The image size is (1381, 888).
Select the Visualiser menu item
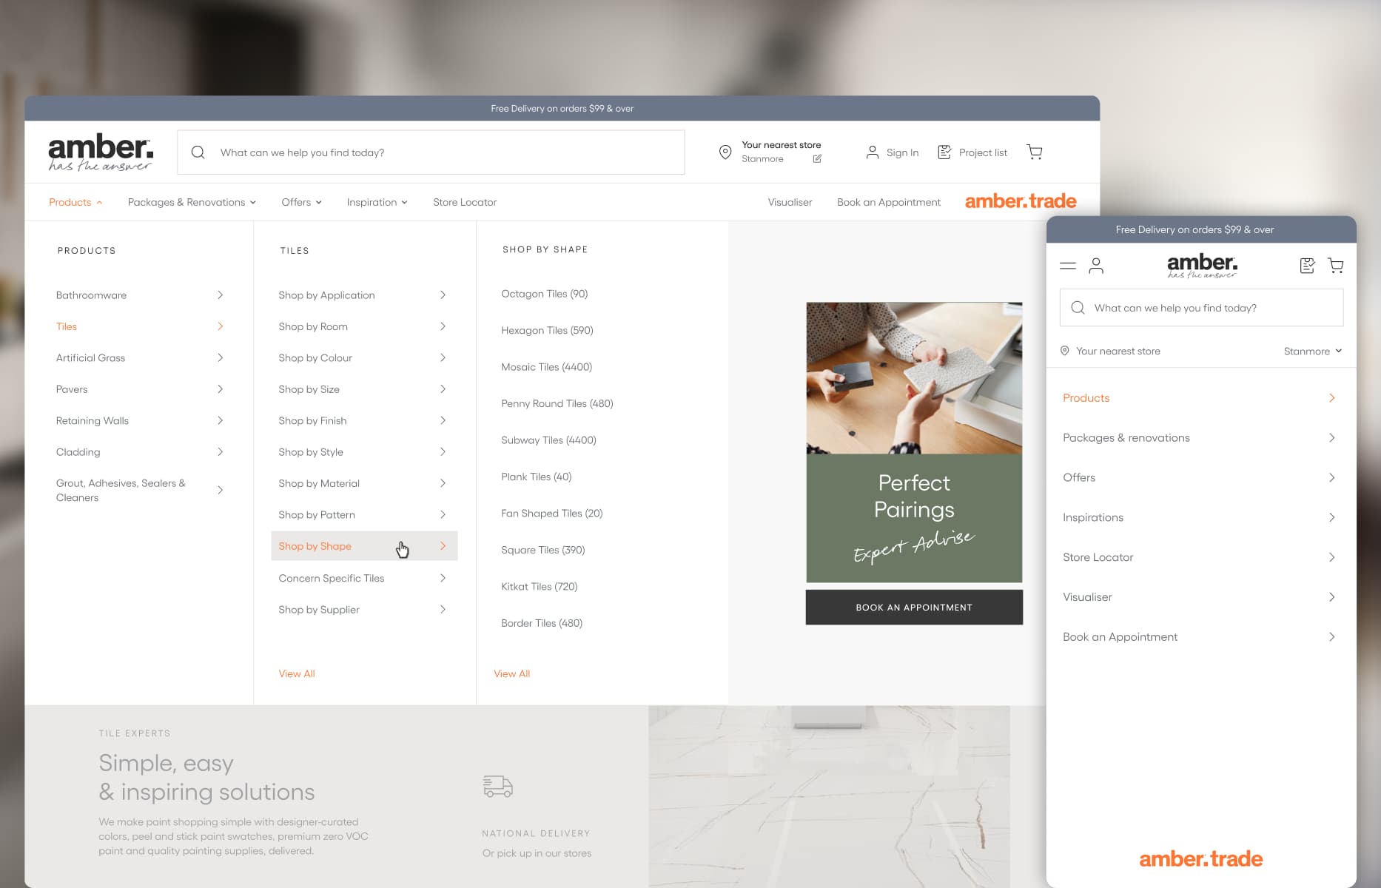pos(790,202)
